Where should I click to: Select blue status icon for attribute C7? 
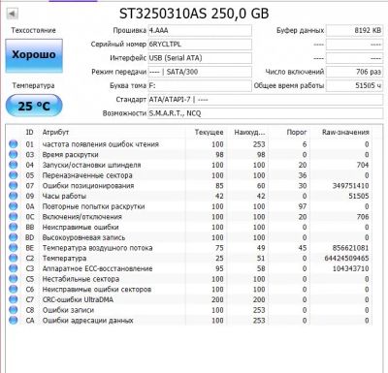[x=14, y=299]
